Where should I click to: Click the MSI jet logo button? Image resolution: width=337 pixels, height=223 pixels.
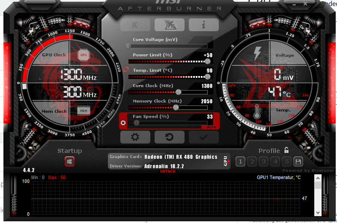tap(170, 25)
